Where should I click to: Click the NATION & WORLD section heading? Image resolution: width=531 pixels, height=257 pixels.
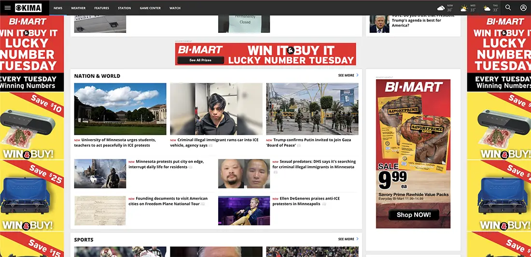97,76
